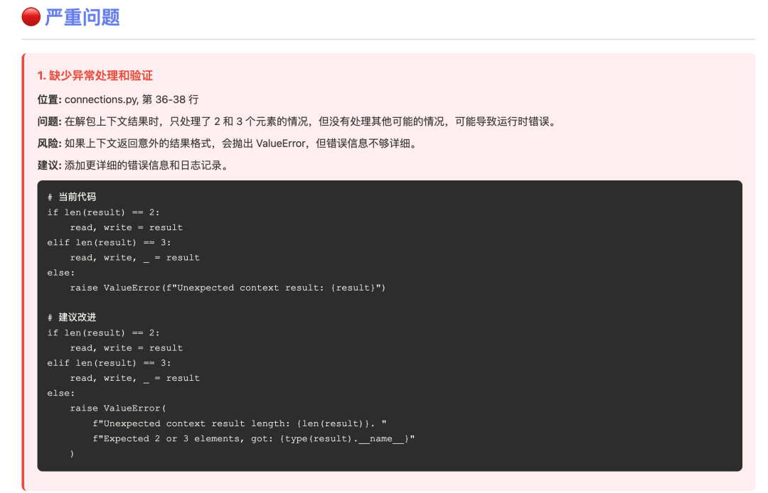This screenshot has width=768, height=493.
Task: Click the 风险 bold label
Action: (x=49, y=143)
